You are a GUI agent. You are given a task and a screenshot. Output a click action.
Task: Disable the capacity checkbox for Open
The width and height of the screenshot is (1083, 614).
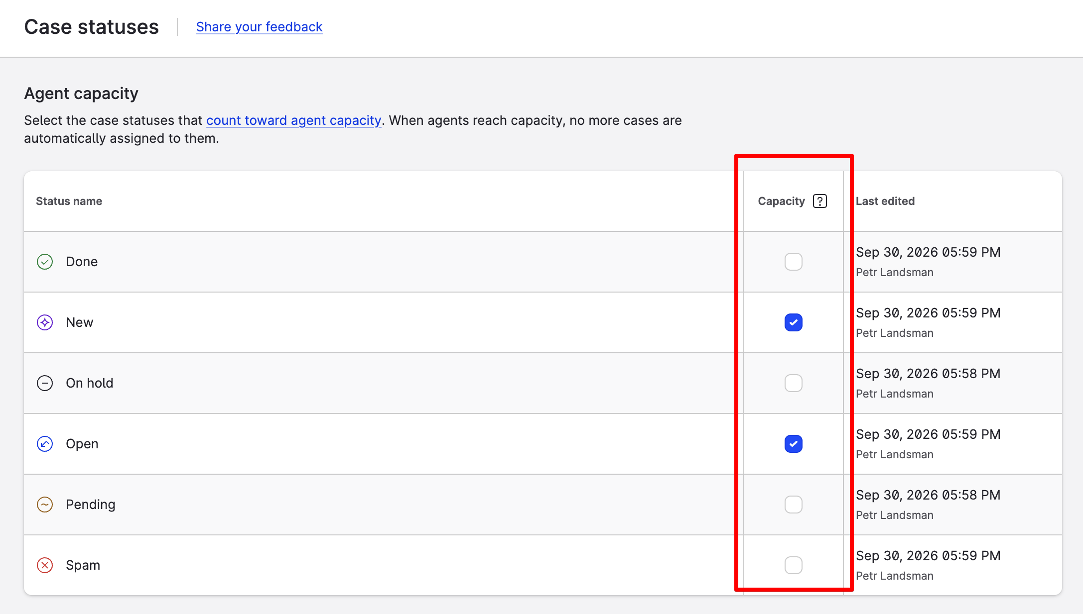point(794,444)
